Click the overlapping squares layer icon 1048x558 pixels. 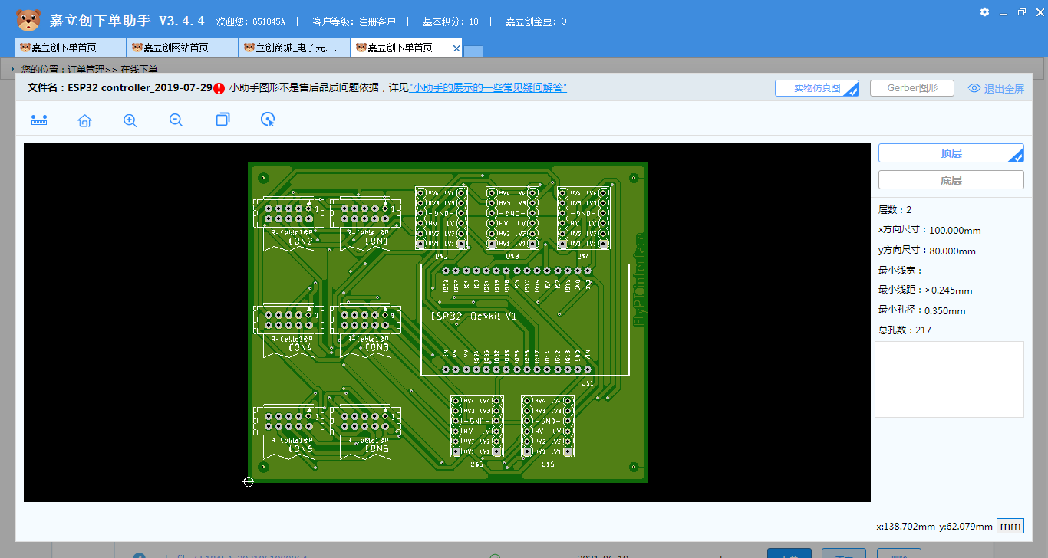point(222,120)
